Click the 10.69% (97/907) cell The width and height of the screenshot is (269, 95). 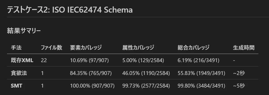click(89, 60)
